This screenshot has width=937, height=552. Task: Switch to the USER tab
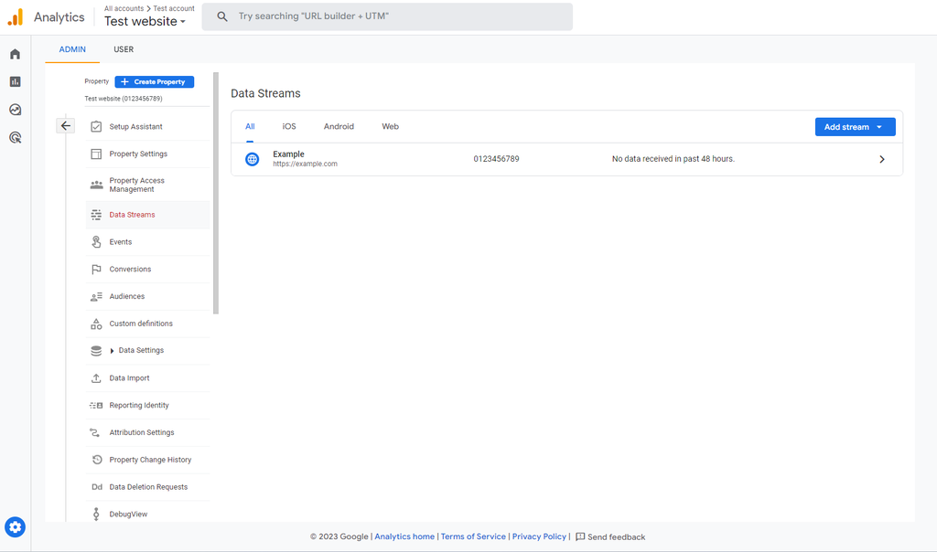pos(124,49)
